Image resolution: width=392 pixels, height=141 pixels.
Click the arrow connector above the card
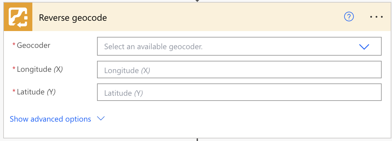point(197,1)
